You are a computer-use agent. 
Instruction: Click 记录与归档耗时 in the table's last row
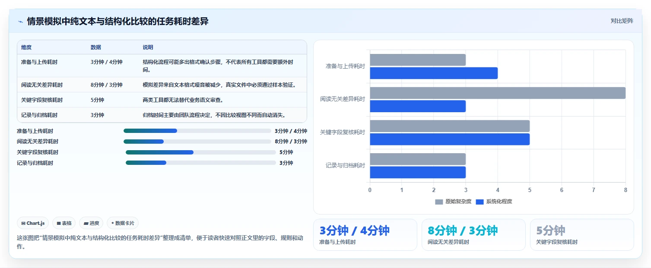click(39, 115)
